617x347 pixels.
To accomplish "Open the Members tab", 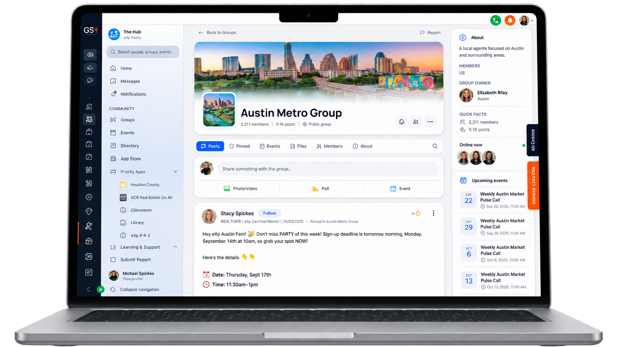I will pyautogui.click(x=329, y=146).
